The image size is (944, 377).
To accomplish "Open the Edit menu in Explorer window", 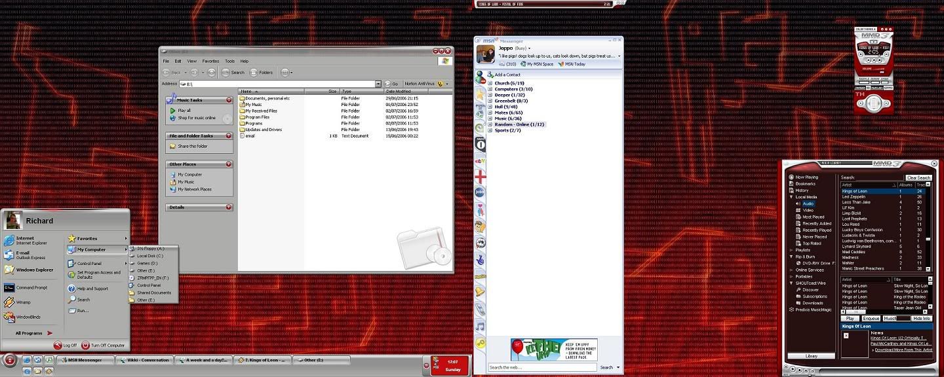I will 178,61.
